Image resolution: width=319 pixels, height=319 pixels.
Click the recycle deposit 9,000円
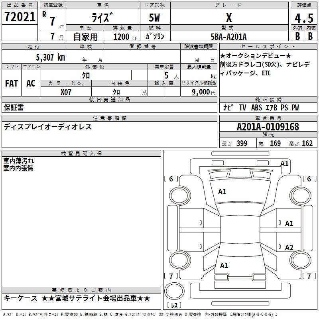(203, 91)
